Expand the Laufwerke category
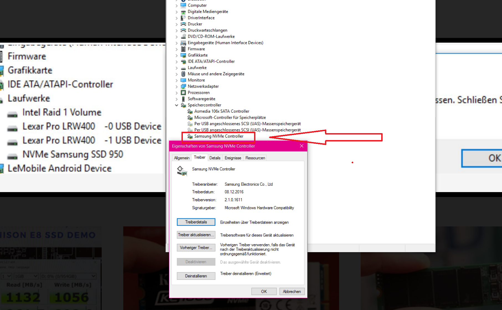The image size is (502, 310). pos(176,68)
